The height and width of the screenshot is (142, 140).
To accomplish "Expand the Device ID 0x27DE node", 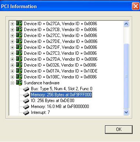I will 12,41.
